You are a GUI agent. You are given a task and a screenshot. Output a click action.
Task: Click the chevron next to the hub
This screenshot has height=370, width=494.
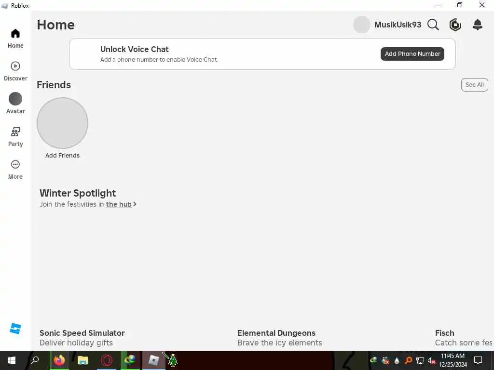(135, 204)
